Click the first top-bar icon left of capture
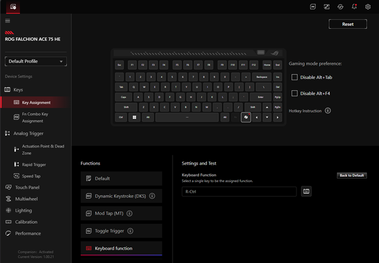The height and width of the screenshot is (263, 379). click(313, 6)
